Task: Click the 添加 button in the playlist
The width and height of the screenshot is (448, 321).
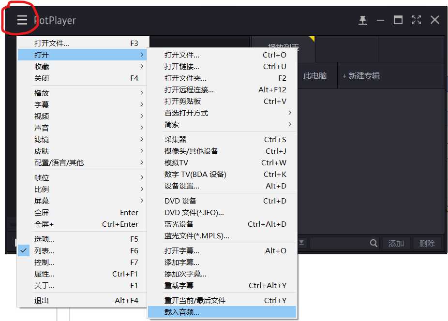Action: (x=396, y=243)
